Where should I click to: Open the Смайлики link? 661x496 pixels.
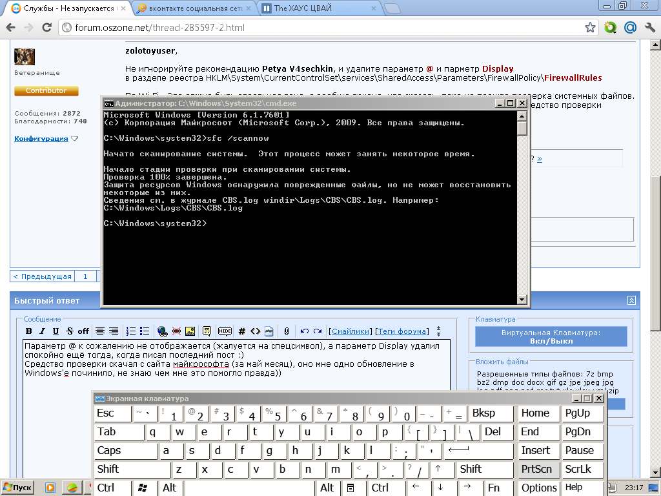point(351,331)
